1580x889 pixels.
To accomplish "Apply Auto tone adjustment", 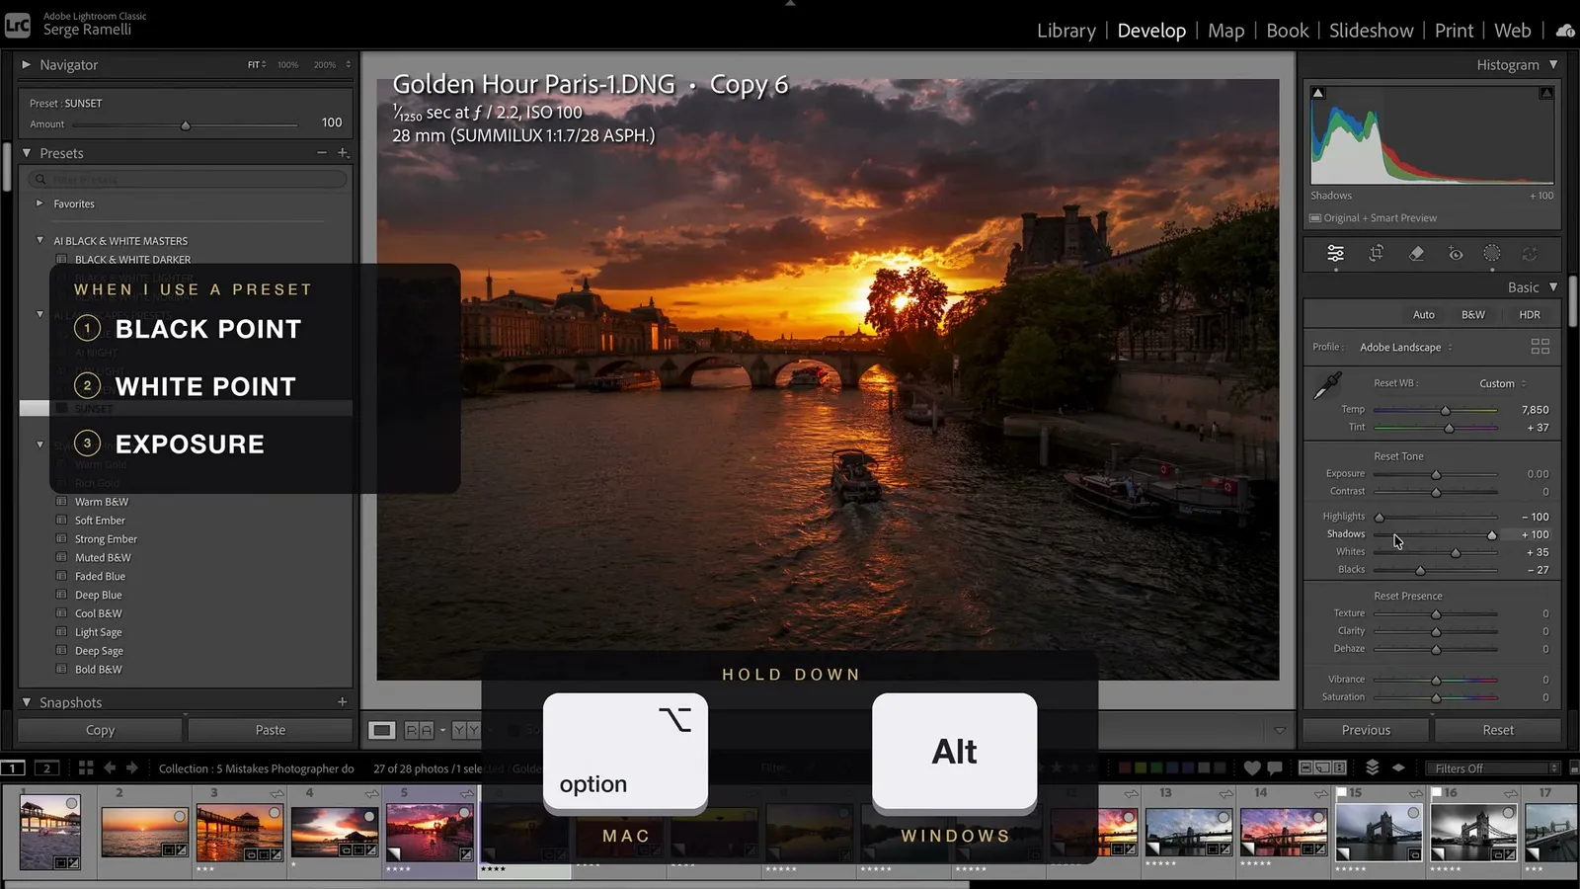I will [x=1424, y=314].
